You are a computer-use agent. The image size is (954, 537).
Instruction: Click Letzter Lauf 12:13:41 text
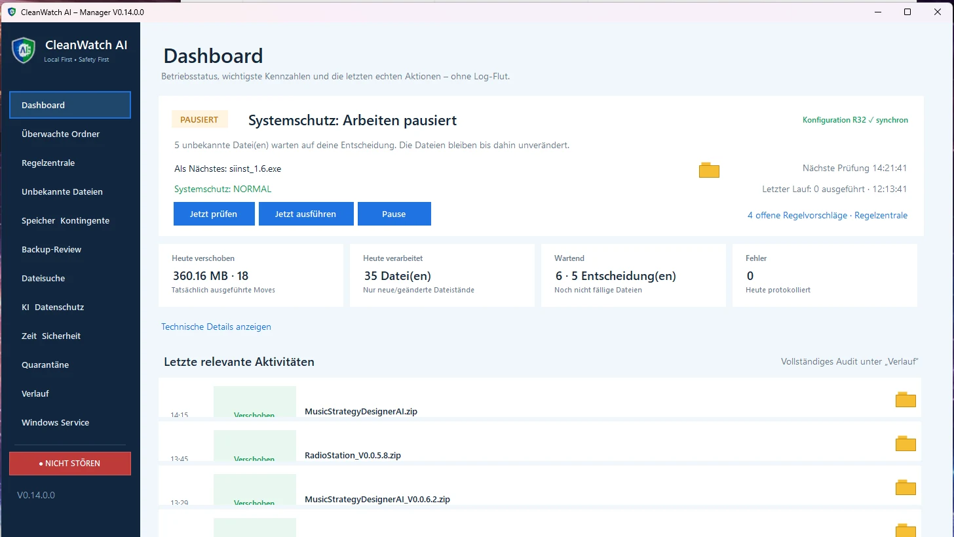tap(835, 189)
